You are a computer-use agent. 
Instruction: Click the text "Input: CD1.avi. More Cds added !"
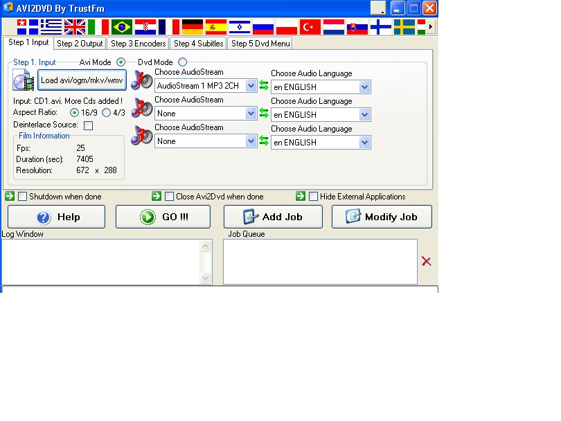68,101
